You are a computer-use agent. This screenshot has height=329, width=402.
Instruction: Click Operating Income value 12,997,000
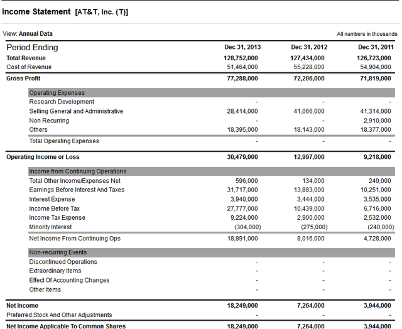(309, 157)
